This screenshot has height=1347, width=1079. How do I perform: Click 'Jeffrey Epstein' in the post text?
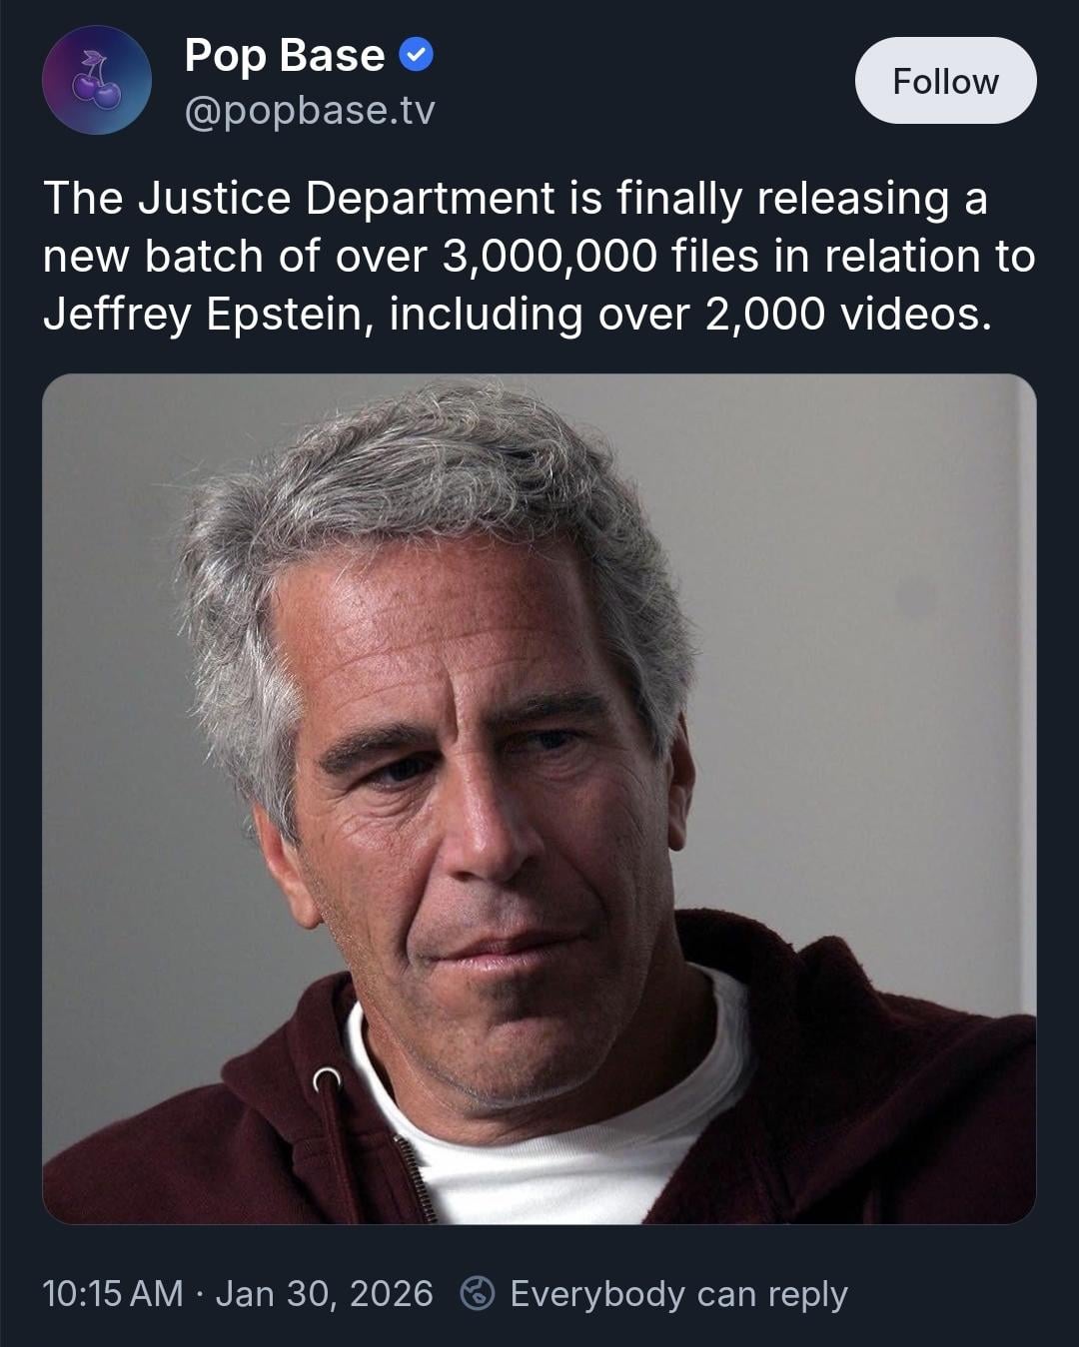[204, 314]
